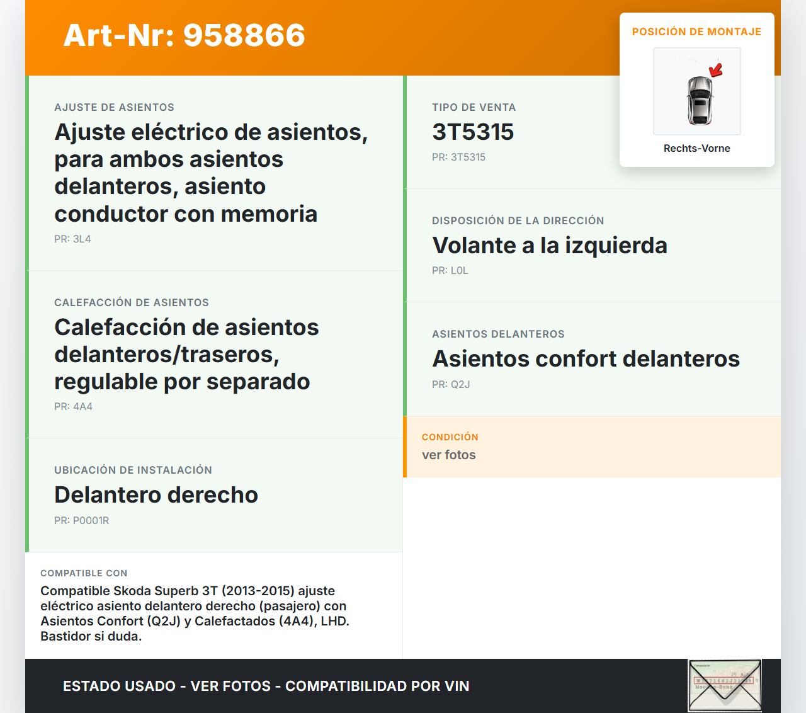
Task: Click the 'Rechts-Vorne' caption
Action: point(697,148)
